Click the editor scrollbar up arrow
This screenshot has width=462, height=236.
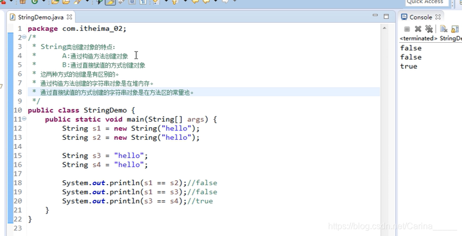pos(384,28)
